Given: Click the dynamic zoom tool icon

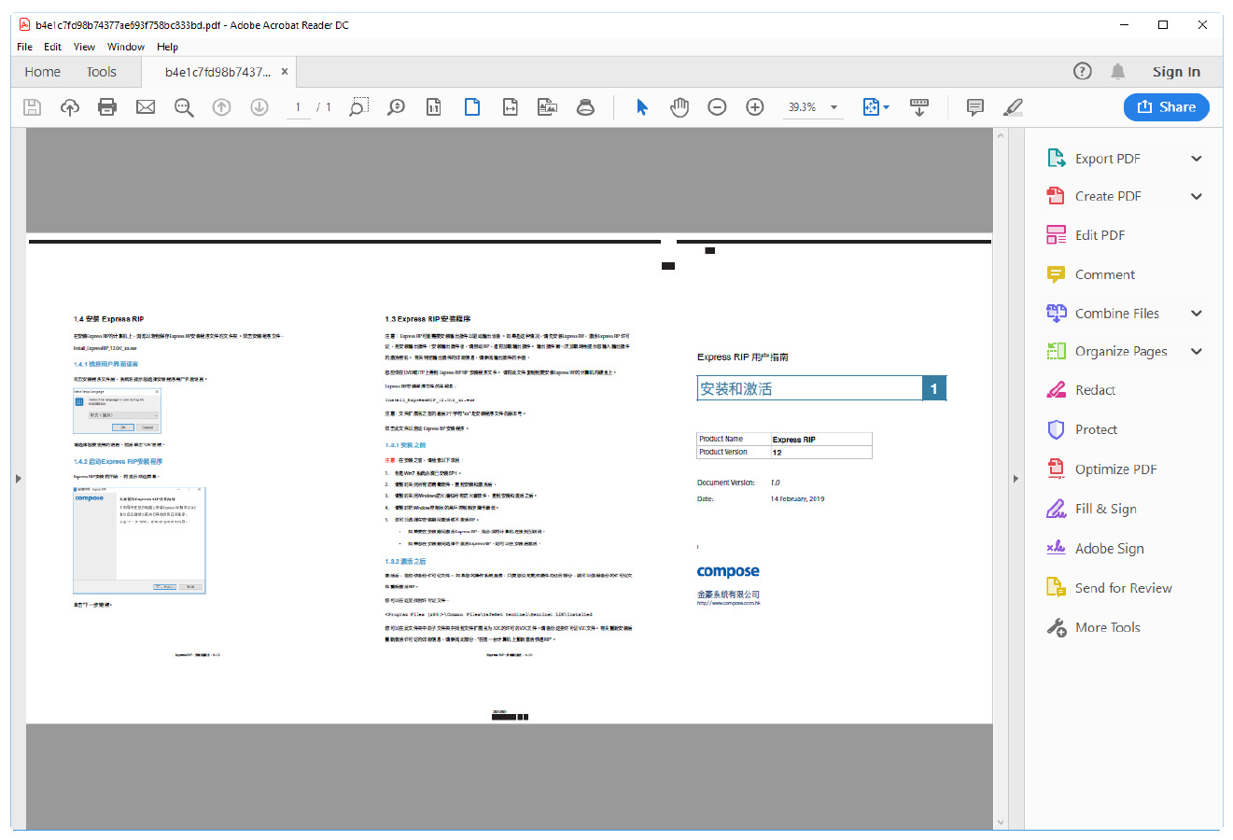Looking at the screenshot, I should pyautogui.click(x=397, y=107).
